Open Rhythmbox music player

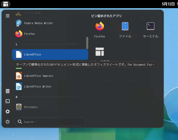[x=50, y=107]
